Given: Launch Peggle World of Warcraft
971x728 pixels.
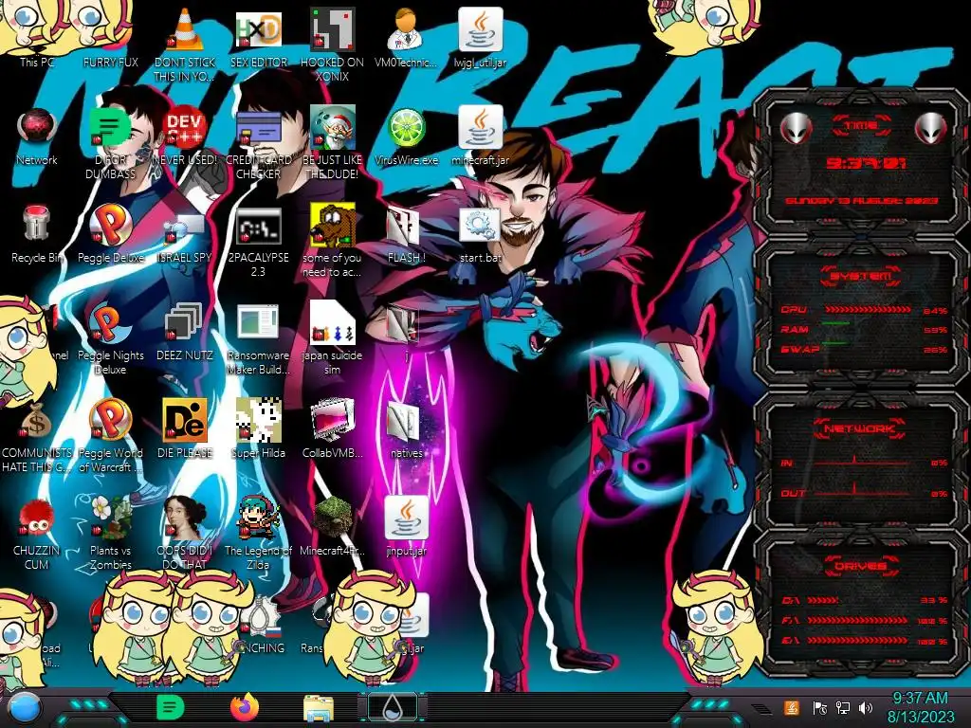Looking at the screenshot, I should tap(110, 421).
